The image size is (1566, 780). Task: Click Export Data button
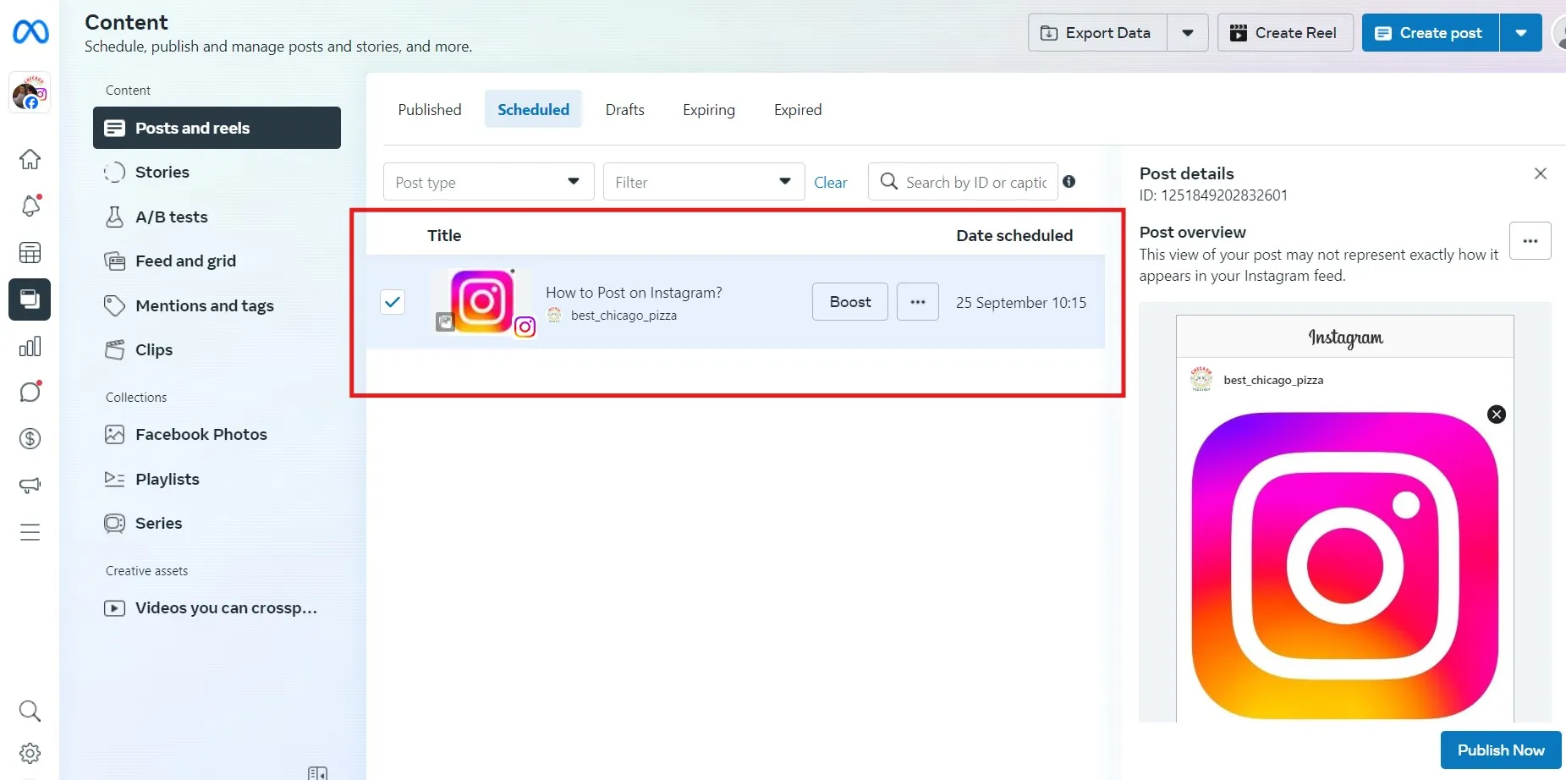tap(1097, 33)
